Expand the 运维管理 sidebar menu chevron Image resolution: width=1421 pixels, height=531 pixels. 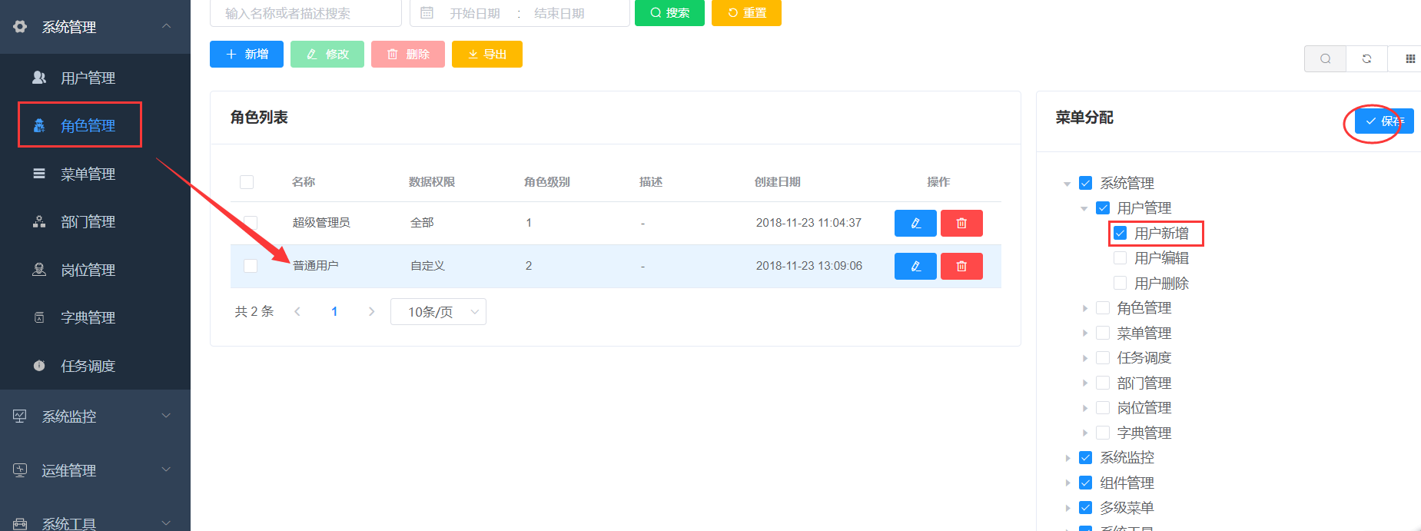[x=166, y=470]
